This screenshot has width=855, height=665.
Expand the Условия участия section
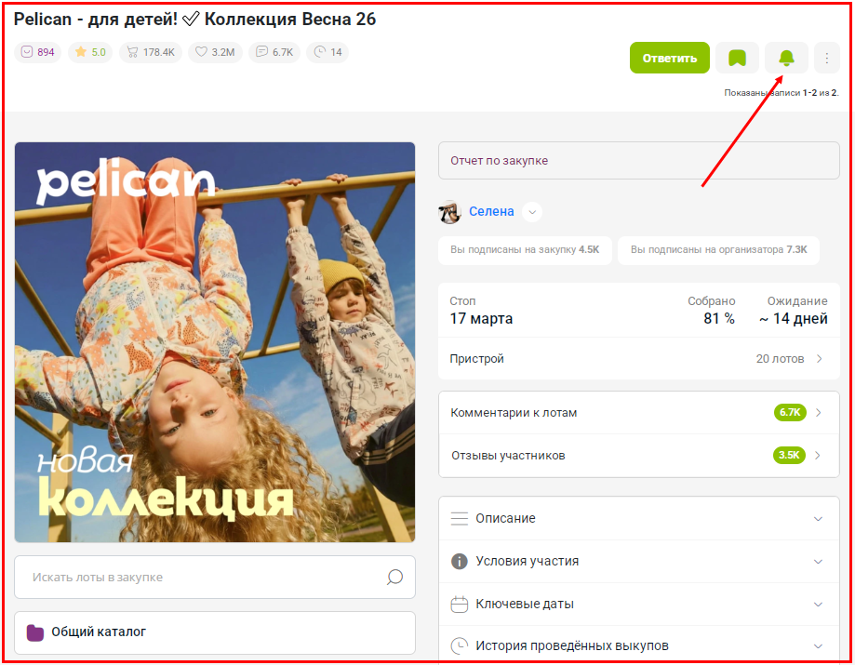(x=639, y=562)
